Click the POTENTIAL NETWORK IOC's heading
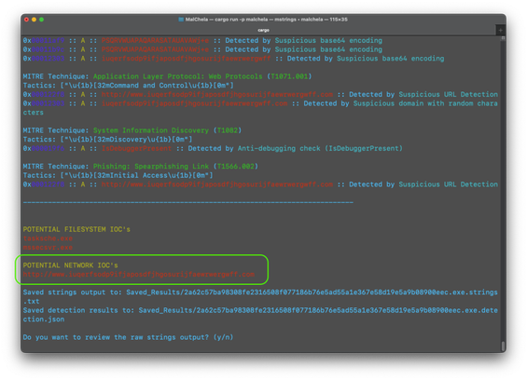The height and width of the screenshot is (380, 527). tap(71, 265)
